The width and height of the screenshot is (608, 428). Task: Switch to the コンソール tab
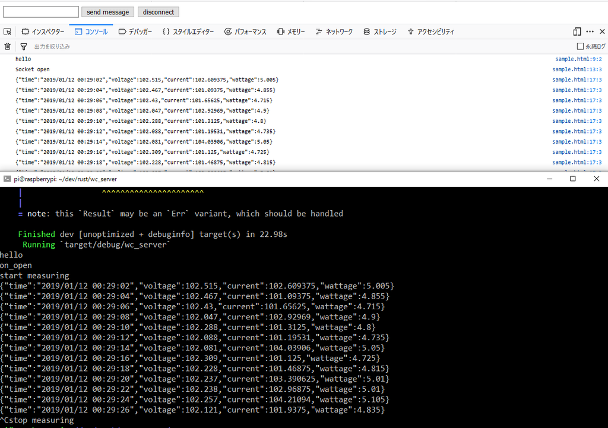(91, 31)
